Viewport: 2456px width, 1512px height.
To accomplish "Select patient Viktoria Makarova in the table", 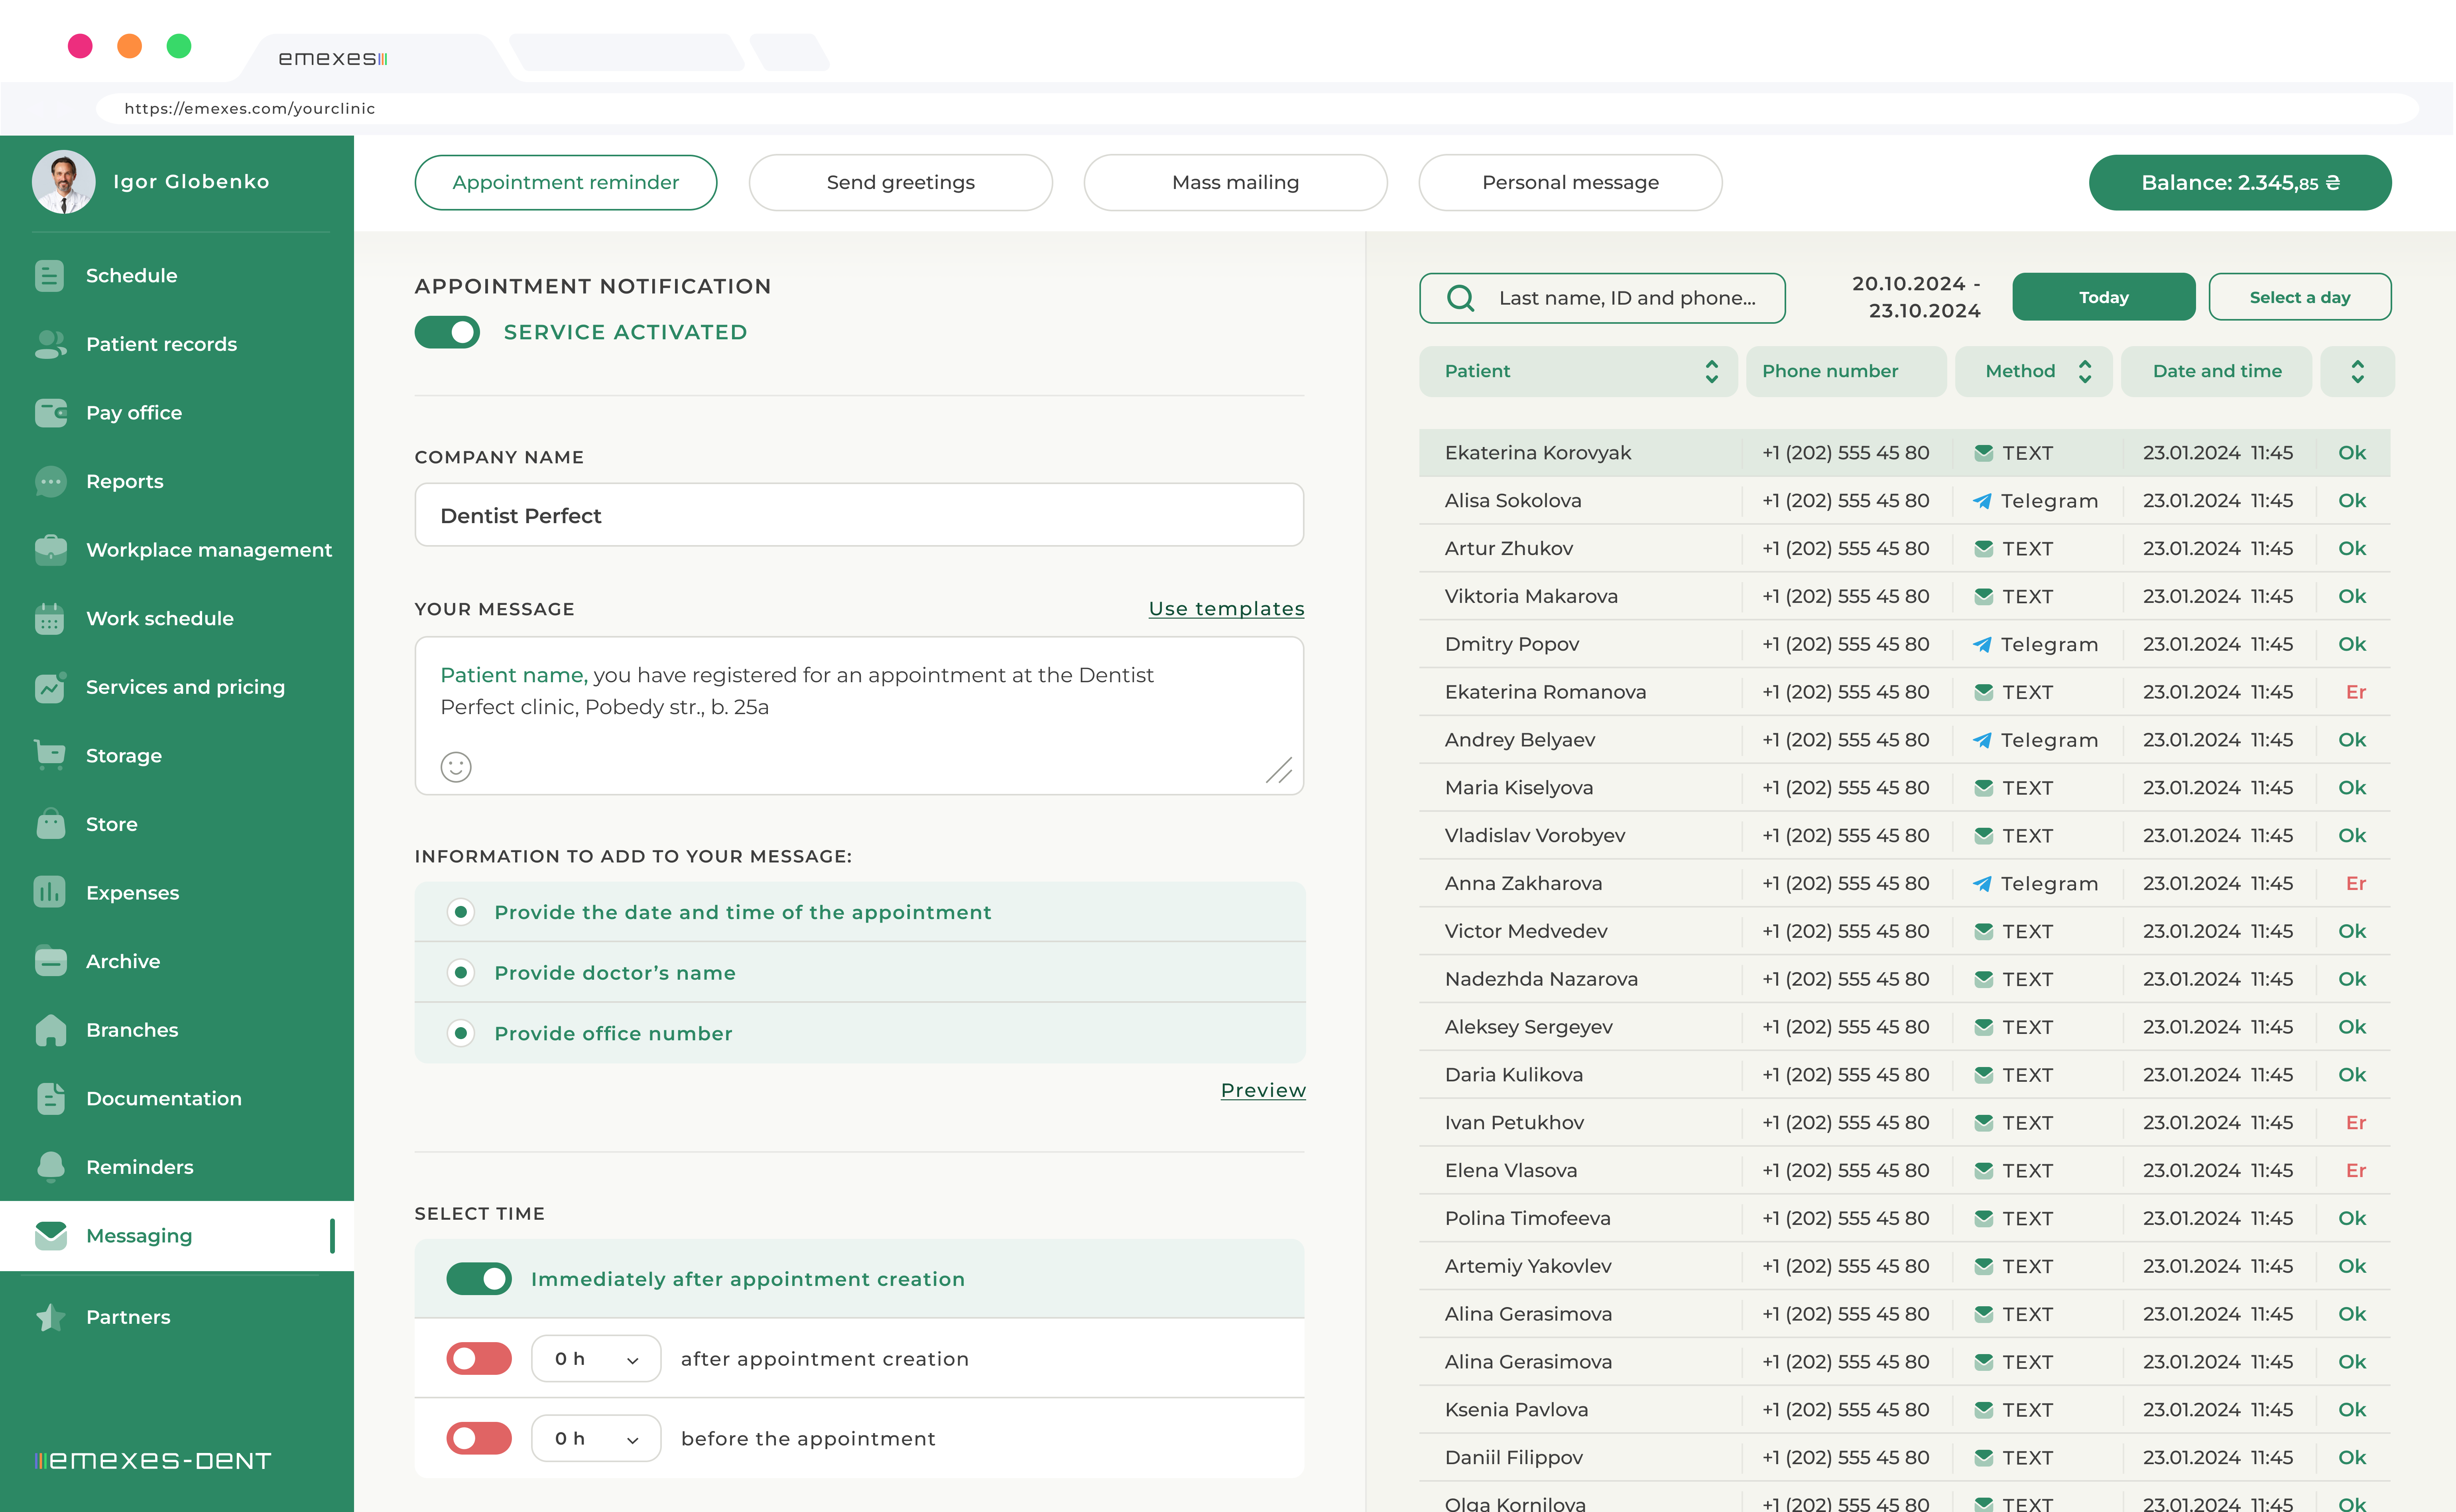I will click(1531, 596).
